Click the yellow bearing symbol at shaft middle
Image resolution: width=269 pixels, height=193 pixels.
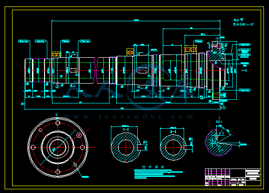tap(130, 52)
